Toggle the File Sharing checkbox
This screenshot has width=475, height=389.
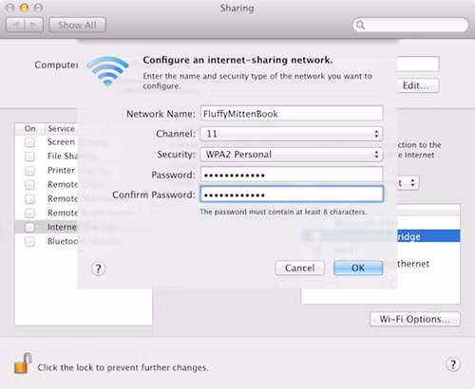click(29, 157)
